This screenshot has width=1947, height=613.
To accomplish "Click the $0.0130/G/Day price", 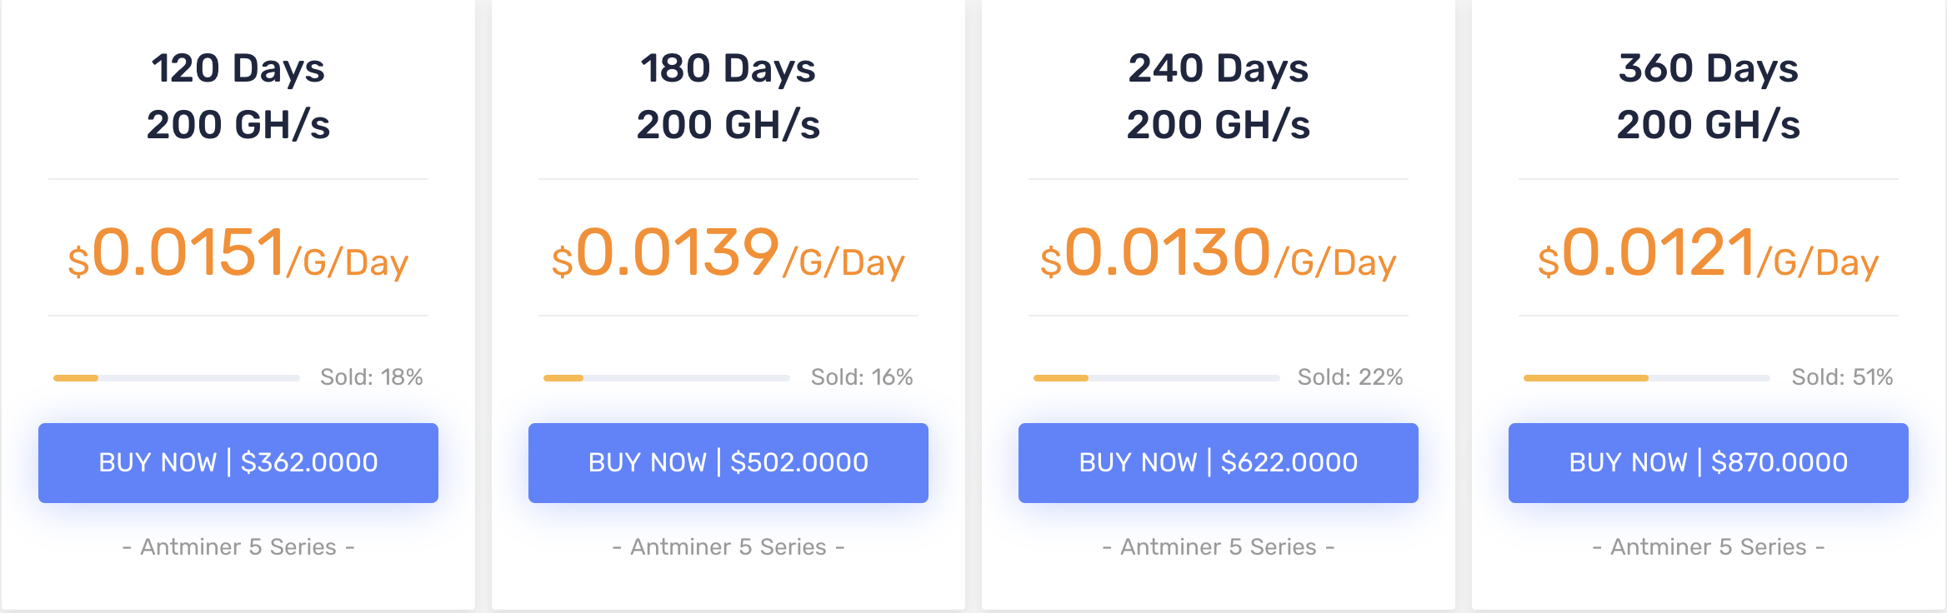I will [x=1218, y=254].
